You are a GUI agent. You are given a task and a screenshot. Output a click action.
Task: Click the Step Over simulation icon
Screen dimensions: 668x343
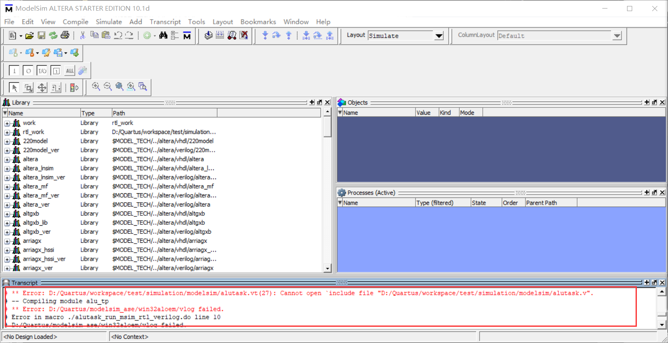(x=276, y=35)
